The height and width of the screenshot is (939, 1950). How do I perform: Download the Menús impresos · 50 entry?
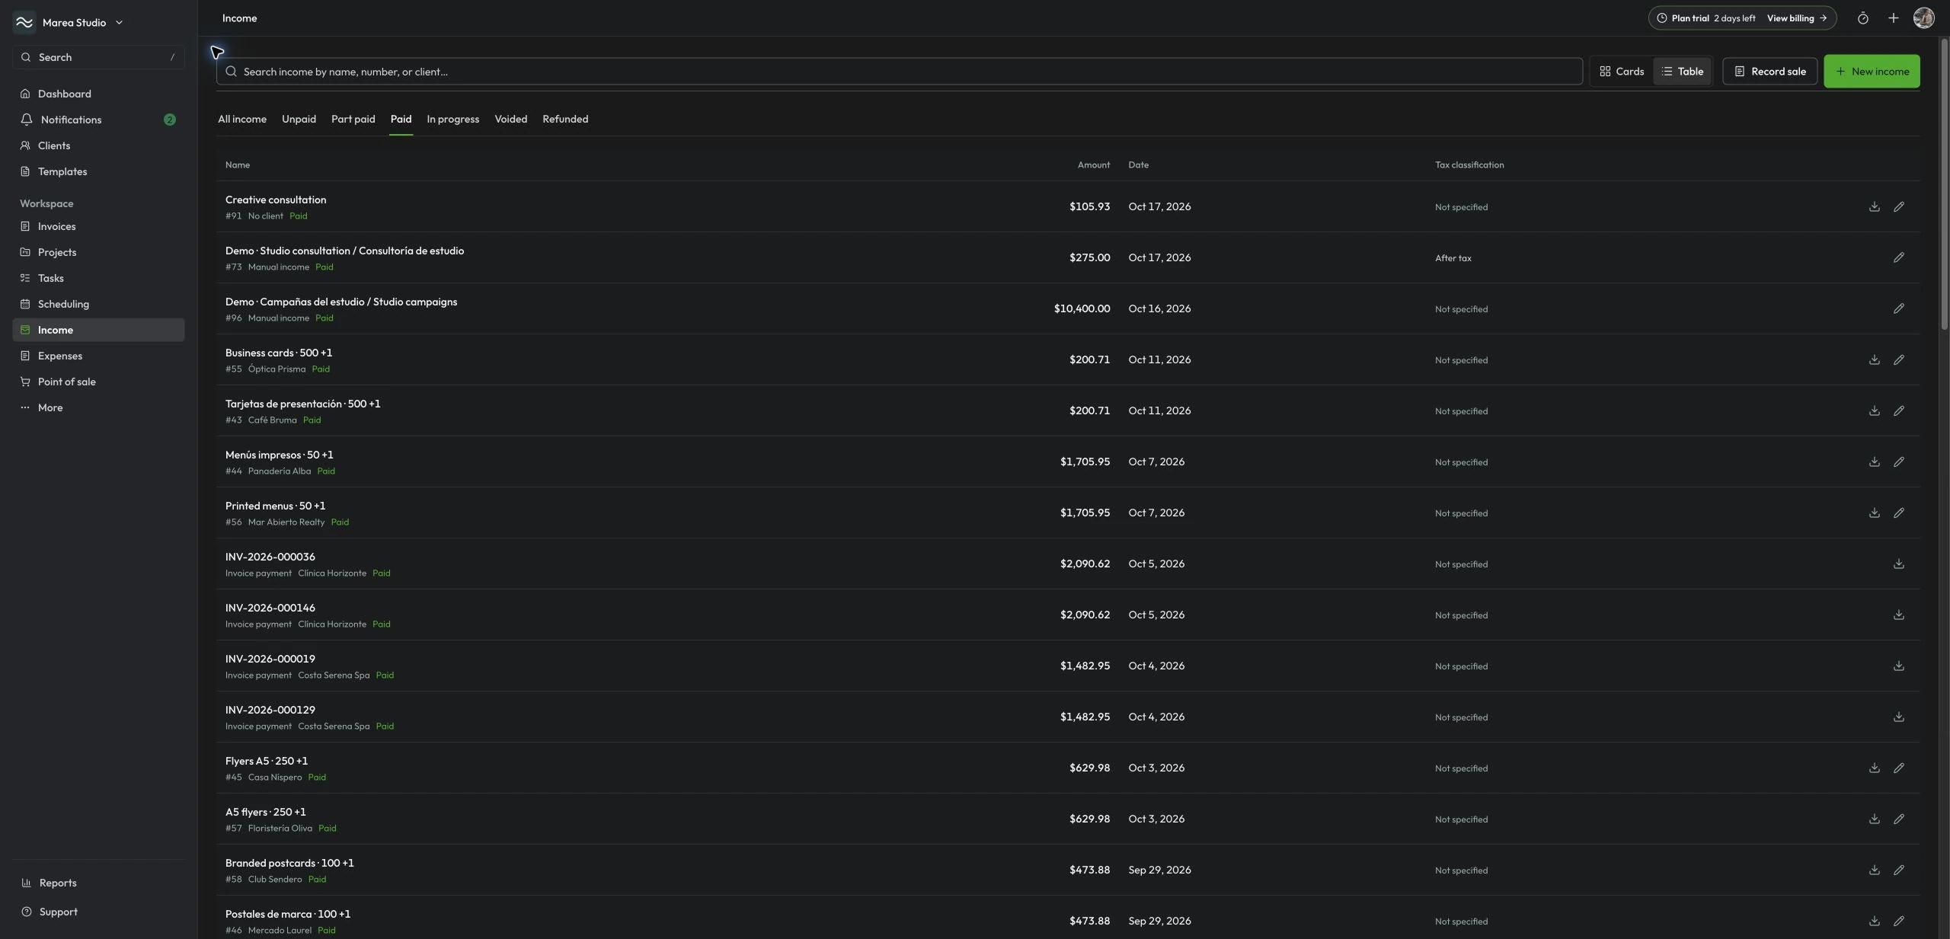[1874, 462]
